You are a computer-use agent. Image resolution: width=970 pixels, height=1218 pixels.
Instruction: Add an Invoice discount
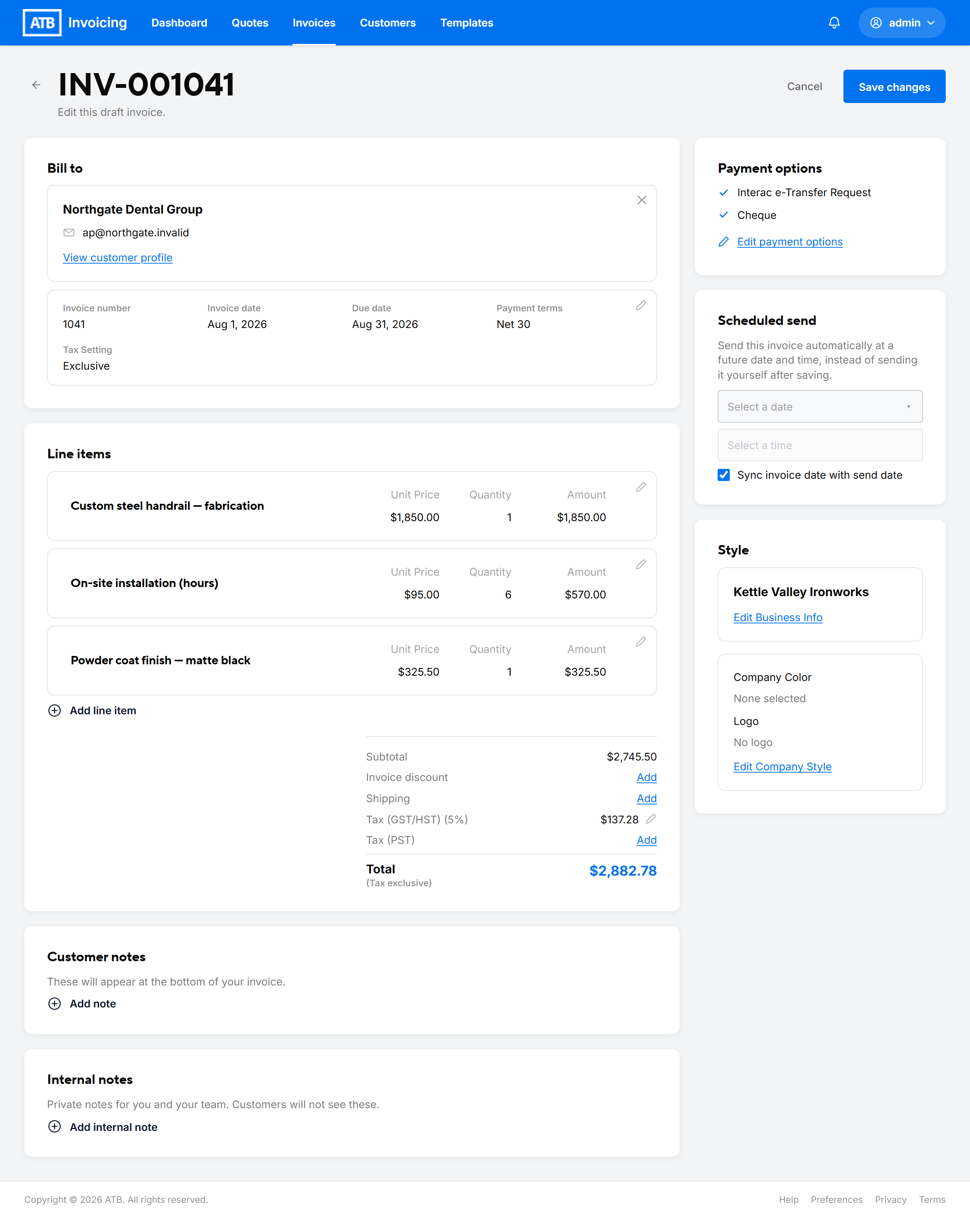pyautogui.click(x=647, y=778)
